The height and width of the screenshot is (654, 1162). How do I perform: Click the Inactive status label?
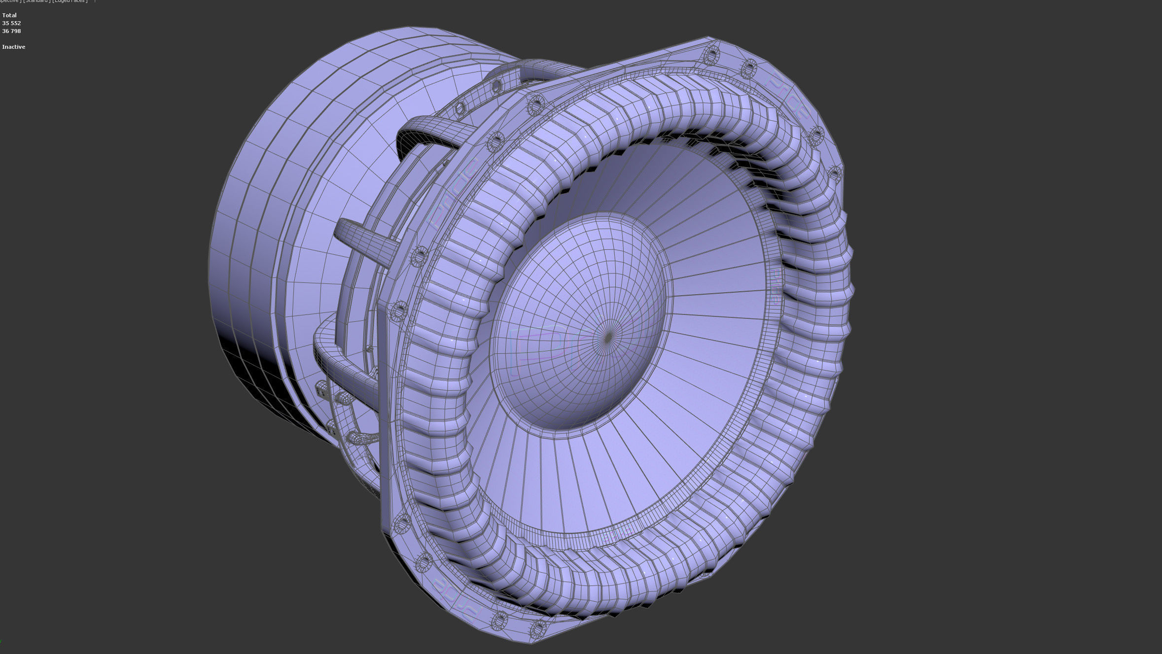click(13, 47)
